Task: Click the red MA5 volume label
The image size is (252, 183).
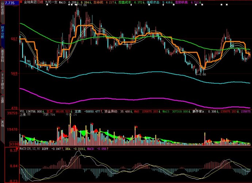Action: [x=137, y=111]
